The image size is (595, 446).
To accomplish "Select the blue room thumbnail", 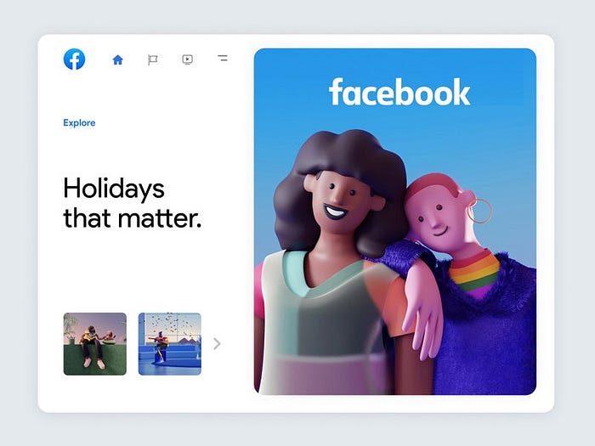I will click(x=170, y=344).
